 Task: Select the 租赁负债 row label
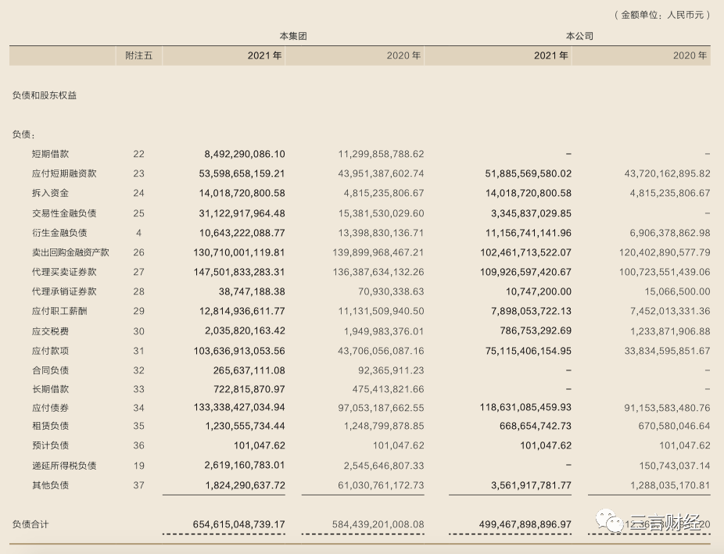pos(50,425)
